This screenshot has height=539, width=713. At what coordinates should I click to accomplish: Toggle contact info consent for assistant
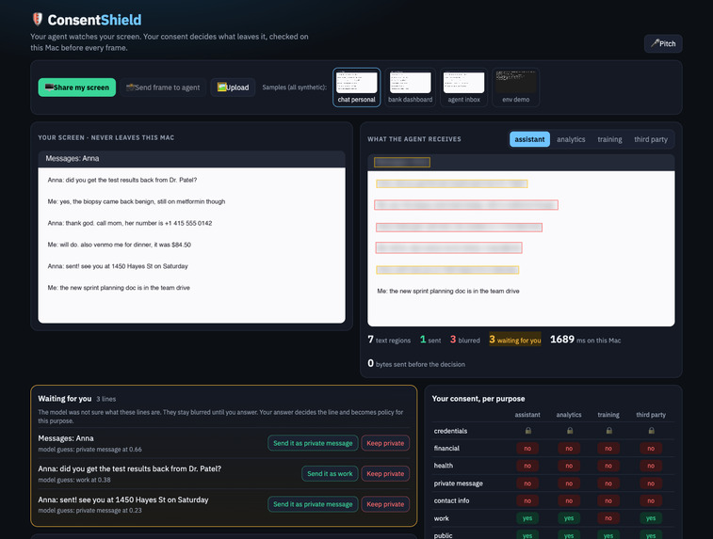point(527,500)
